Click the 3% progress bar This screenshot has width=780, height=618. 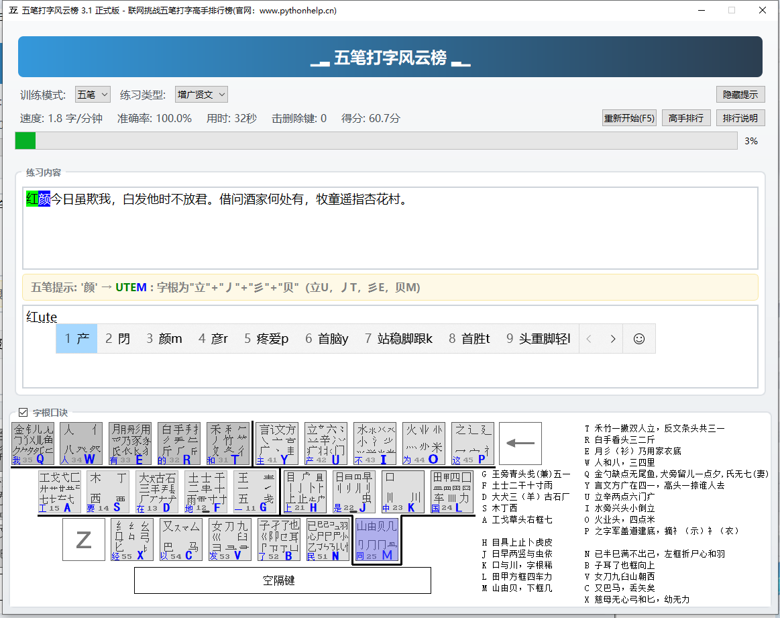(376, 140)
